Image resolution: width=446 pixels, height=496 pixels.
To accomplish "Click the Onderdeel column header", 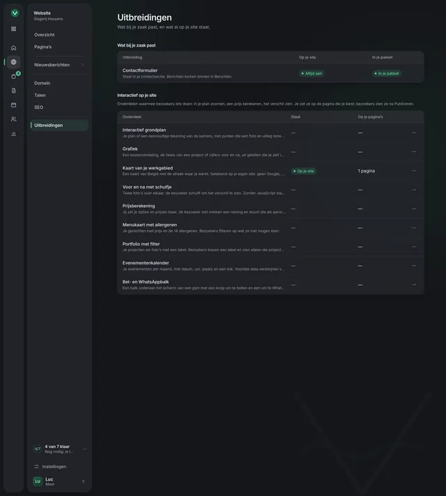I will coord(132,117).
